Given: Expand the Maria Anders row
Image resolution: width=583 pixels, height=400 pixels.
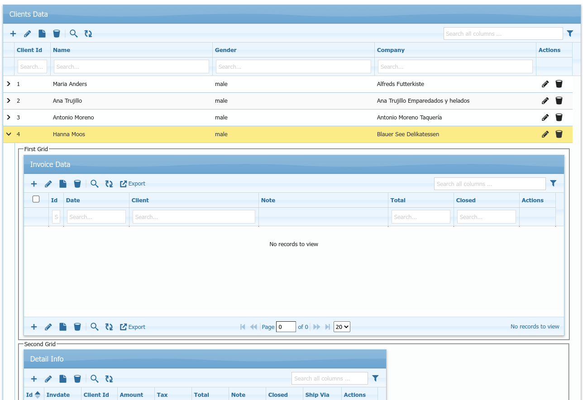Looking at the screenshot, I should coord(9,84).
